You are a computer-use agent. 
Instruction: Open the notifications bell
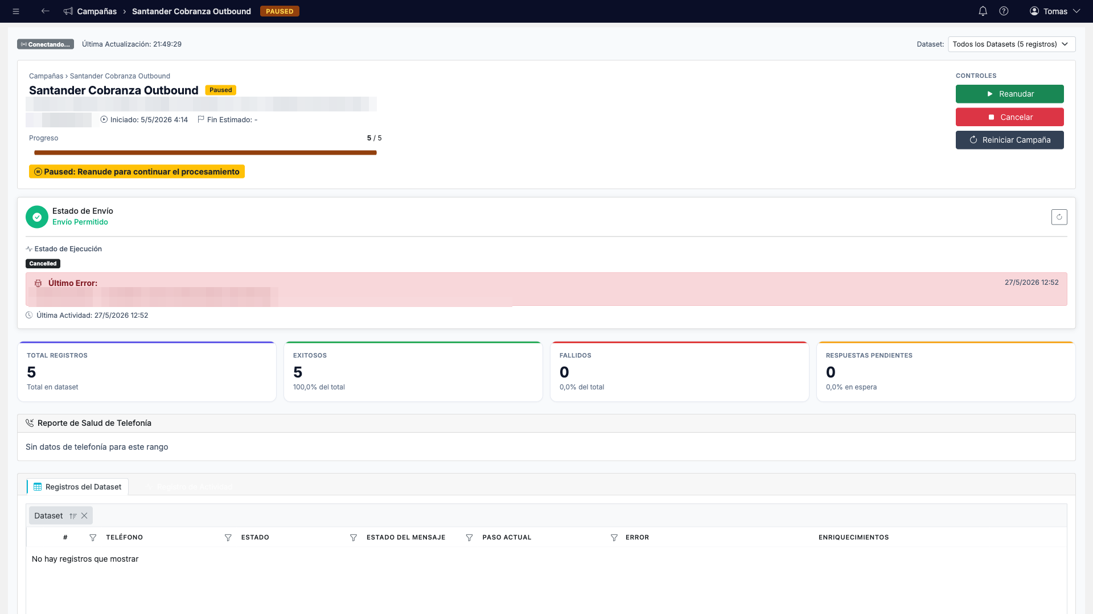(x=983, y=11)
